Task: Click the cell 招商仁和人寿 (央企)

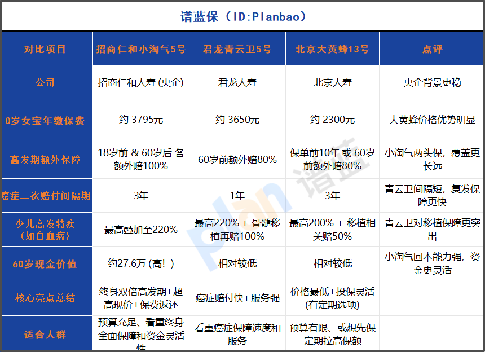Action: coord(141,82)
